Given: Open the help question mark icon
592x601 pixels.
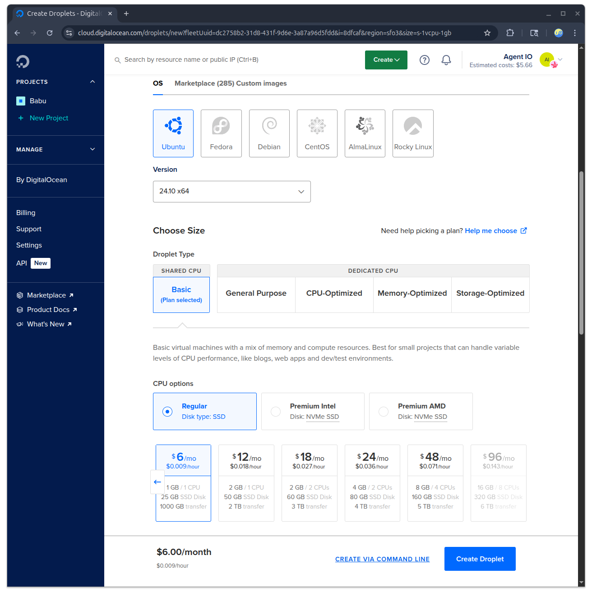Looking at the screenshot, I should (x=425, y=60).
